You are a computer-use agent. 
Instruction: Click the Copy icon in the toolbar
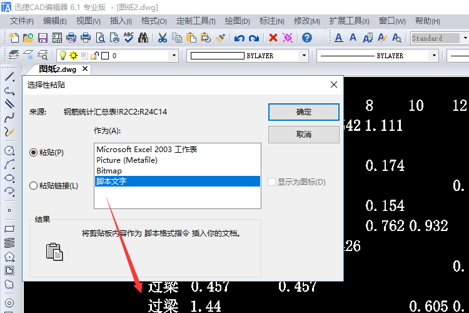[x=177, y=38]
